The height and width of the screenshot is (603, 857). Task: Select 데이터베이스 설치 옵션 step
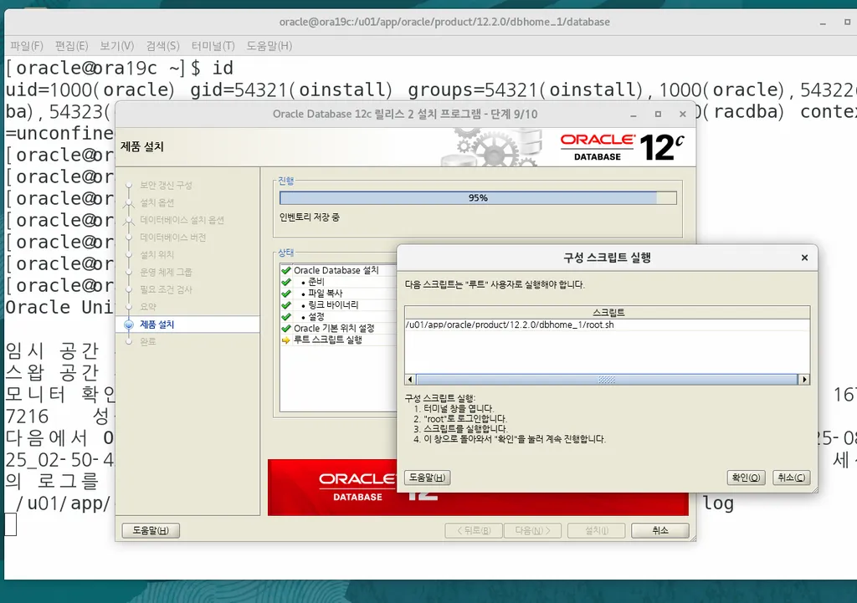[182, 220]
